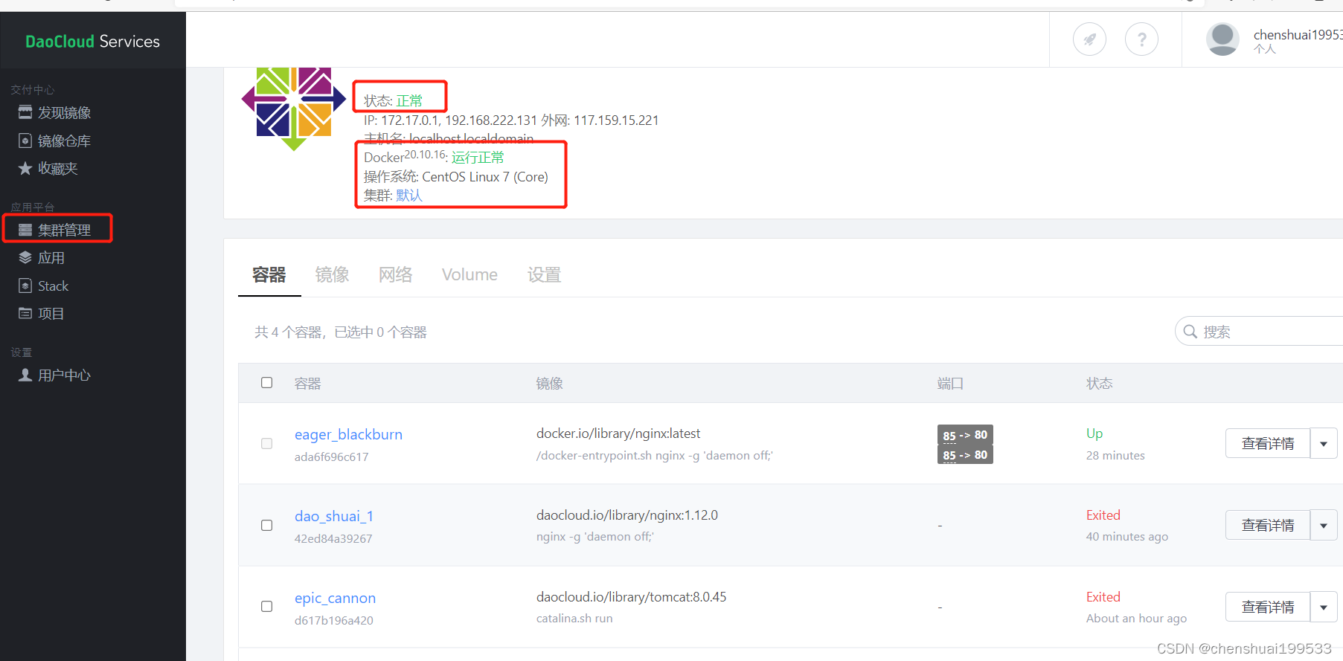Viewport: 1343px width, 661px height.
Task: Click the 搜索 container search field
Action: tap(1259, 332)
